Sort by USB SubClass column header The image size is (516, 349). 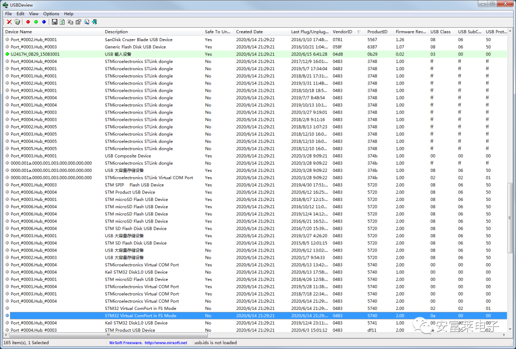point(470,32)
